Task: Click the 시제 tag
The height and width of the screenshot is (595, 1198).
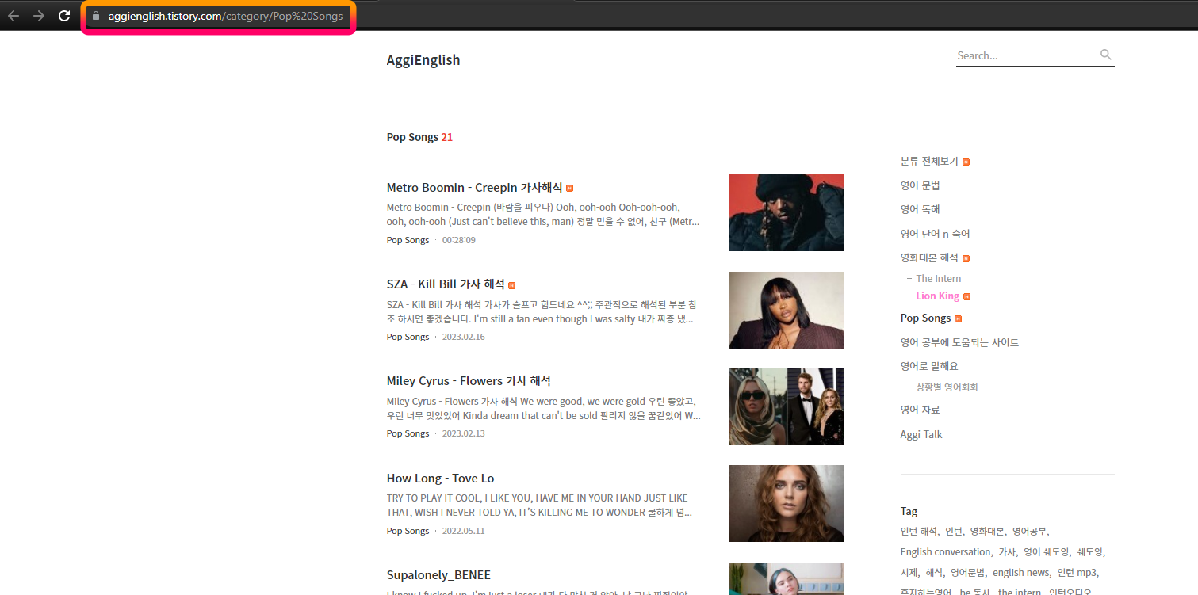Action: coord(909,573)
